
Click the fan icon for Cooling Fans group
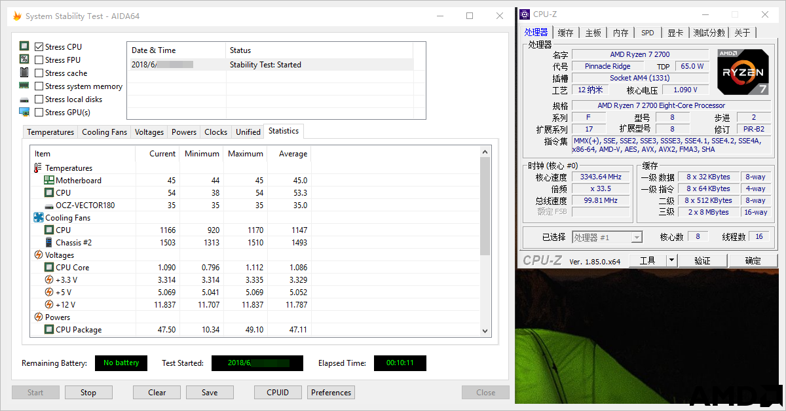pos(38,217)
